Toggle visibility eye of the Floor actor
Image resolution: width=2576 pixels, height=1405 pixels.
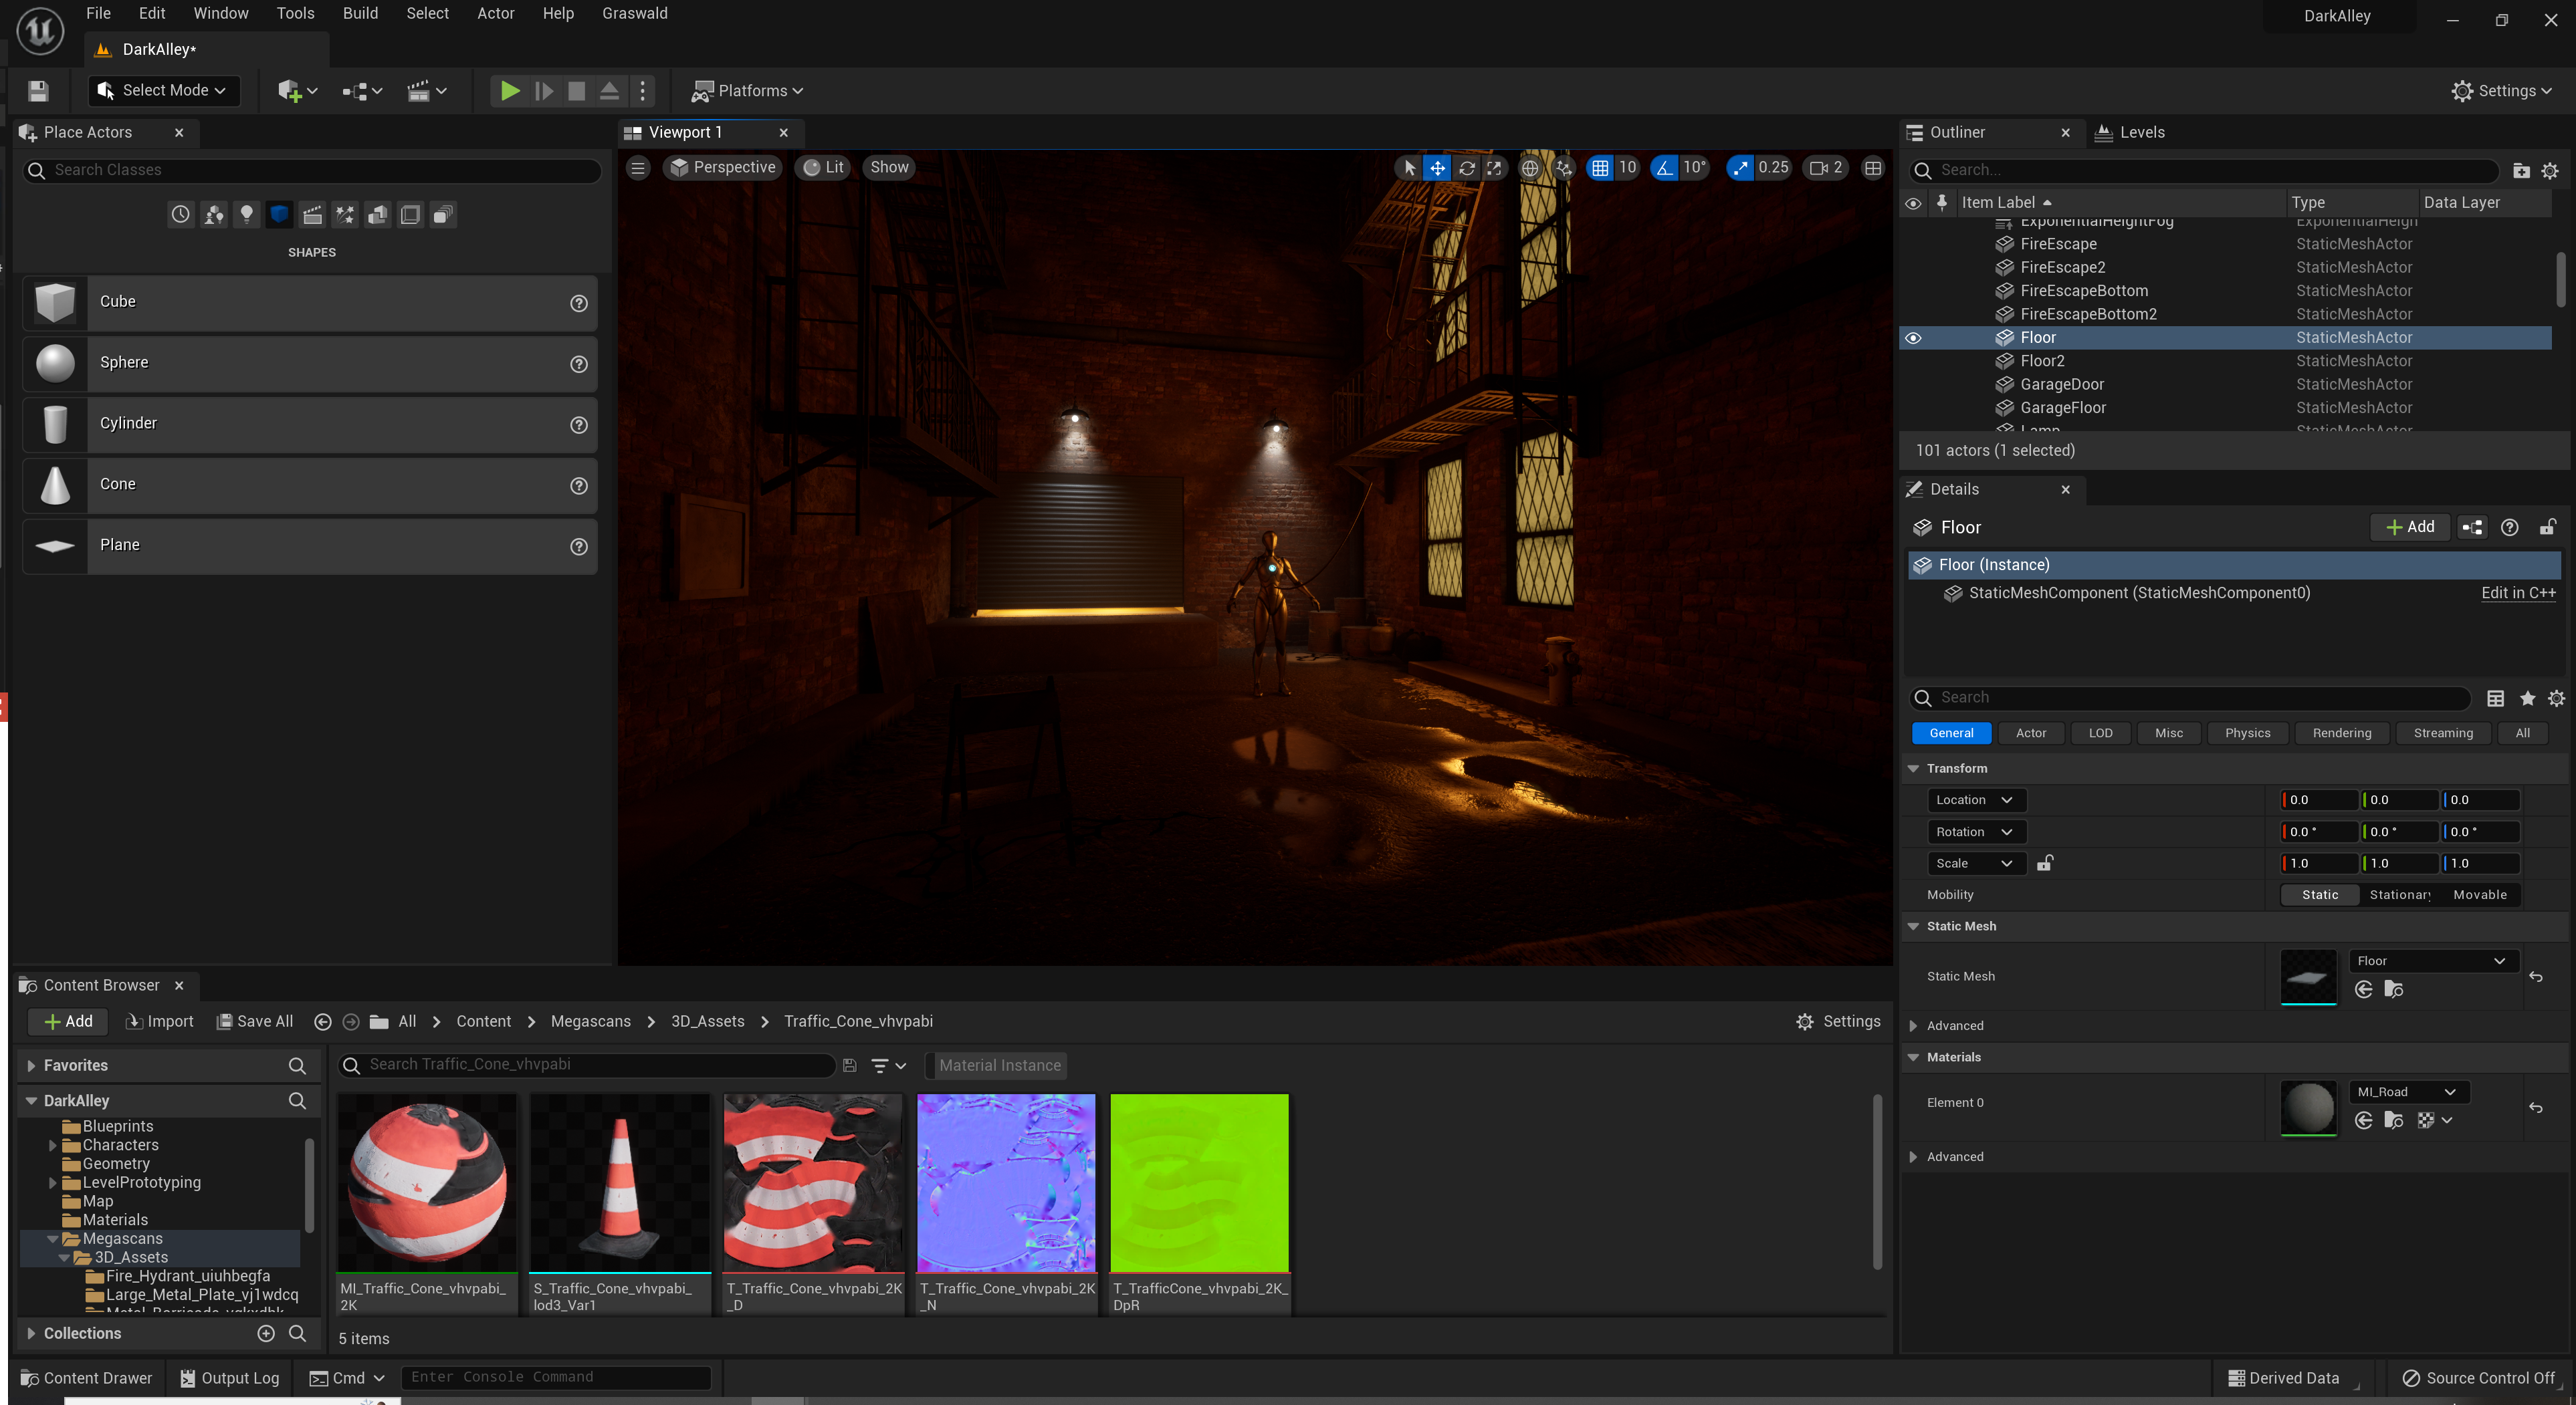point(1913,338)
